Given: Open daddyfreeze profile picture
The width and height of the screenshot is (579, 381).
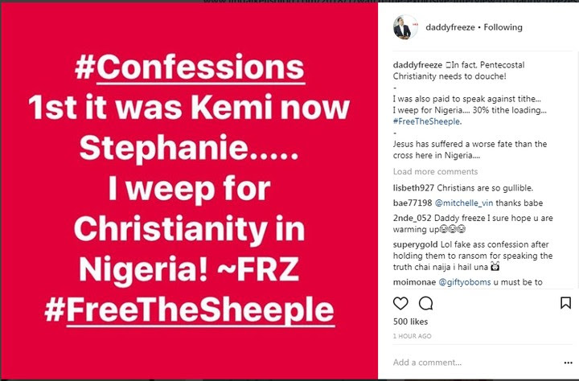Looking at the screenshot, I should (x=405, y=27).
